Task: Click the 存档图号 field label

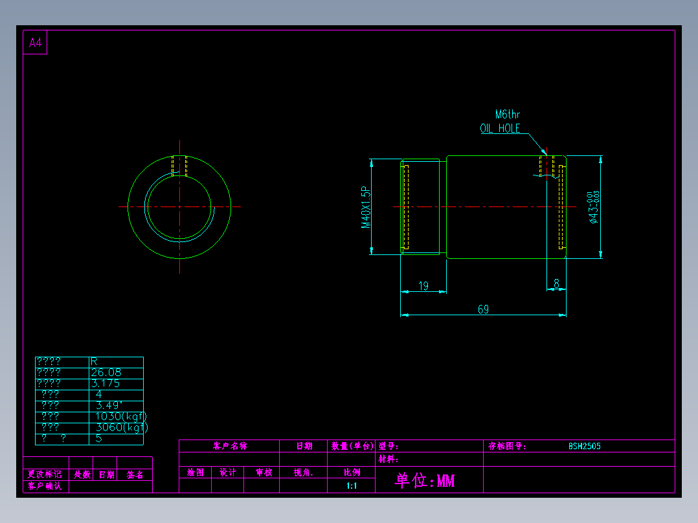Action: pos(507,446)
